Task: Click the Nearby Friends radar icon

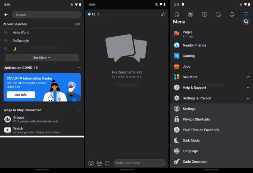Action: tap(177, 45)
